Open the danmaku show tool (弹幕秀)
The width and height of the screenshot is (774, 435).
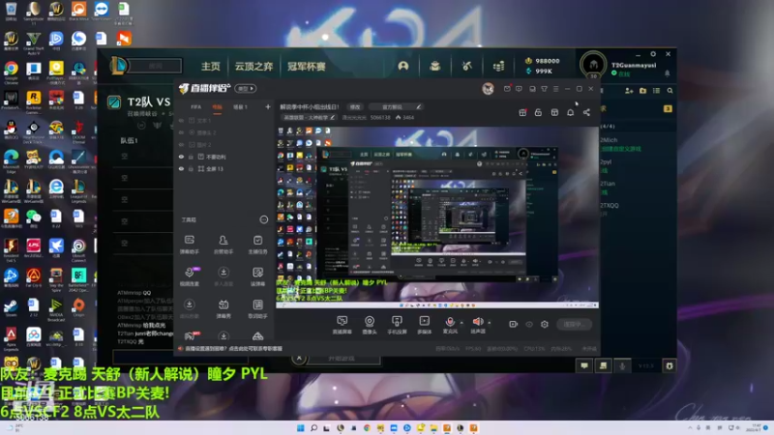[x=223, y=308]
